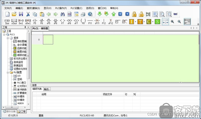This screenshot has height=119, width=201.
Task: Open PLC 串口 tree item
Action: click(22, 83)
